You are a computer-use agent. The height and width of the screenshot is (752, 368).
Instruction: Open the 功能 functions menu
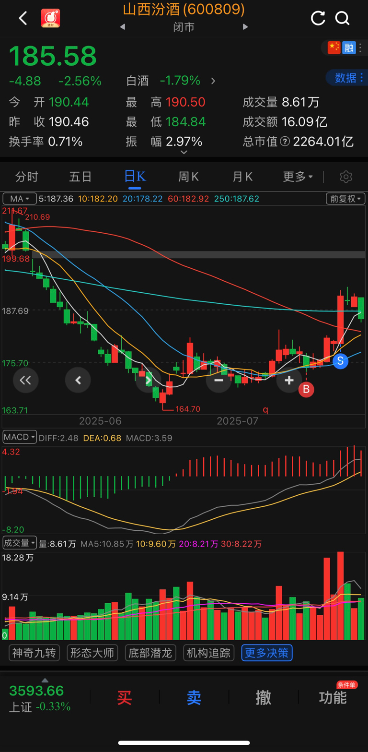click(333, 697)
